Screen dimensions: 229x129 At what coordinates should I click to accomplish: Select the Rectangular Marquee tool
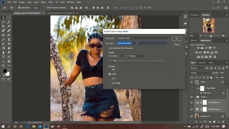coord(9,18)
